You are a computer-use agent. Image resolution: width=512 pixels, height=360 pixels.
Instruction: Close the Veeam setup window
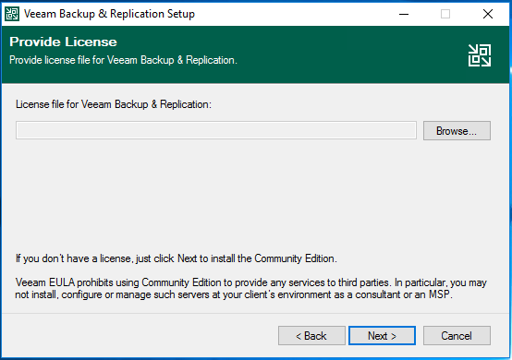488,14
